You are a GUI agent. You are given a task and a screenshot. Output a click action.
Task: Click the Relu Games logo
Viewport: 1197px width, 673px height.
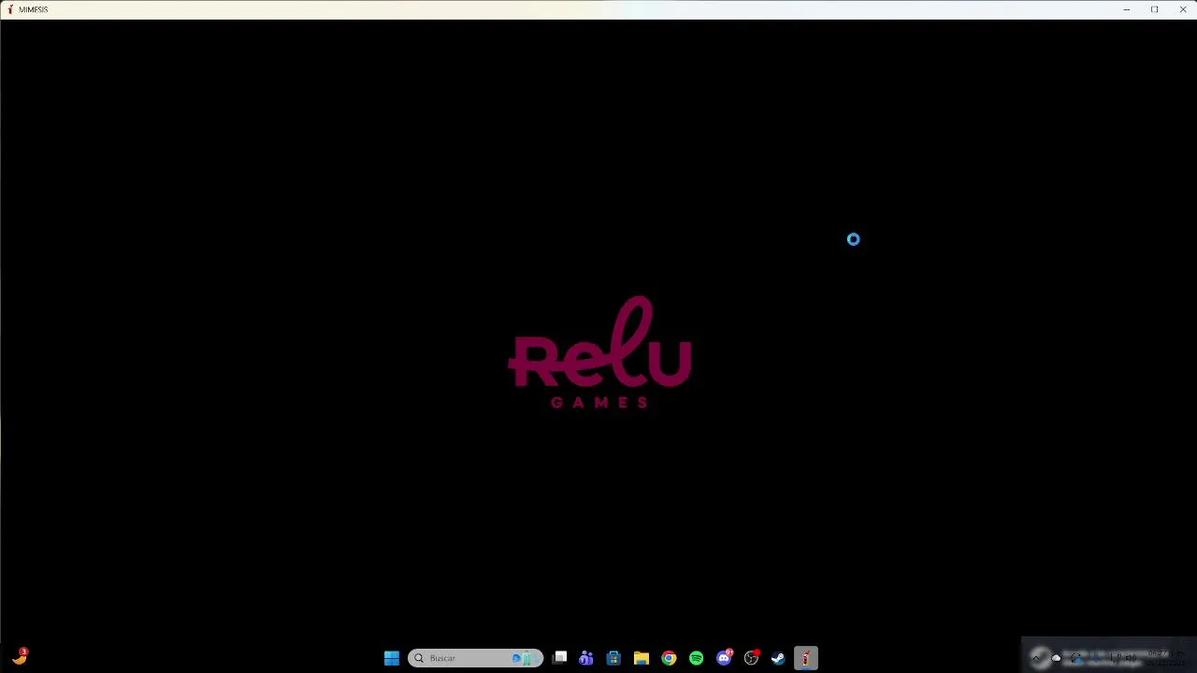[x=599, y=352]
